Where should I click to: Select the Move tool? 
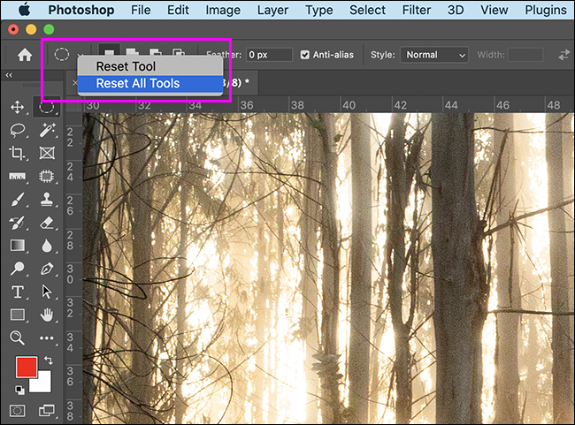(x=17, y=107)
